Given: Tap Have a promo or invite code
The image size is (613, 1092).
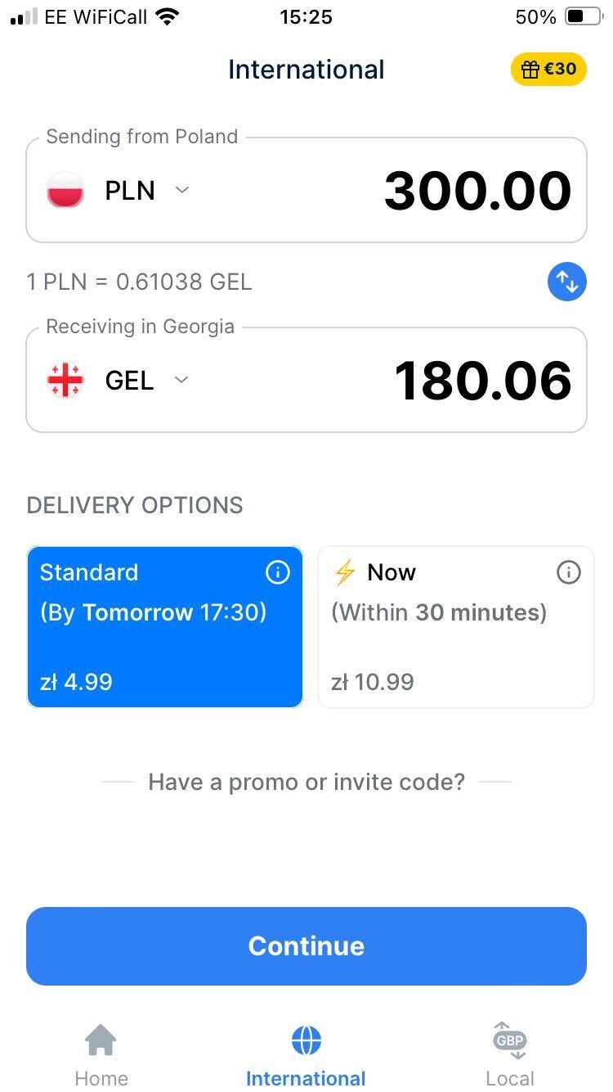Looking at the screenshot, I should point(306,782).
